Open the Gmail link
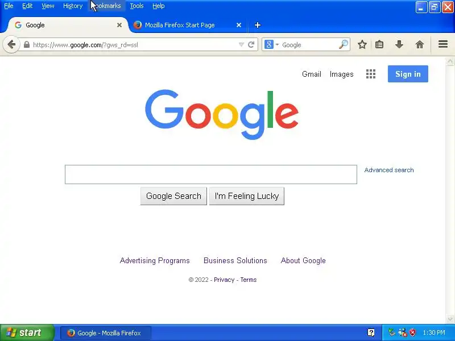Viewport: 455px width, 341px height. click(311, 74)
